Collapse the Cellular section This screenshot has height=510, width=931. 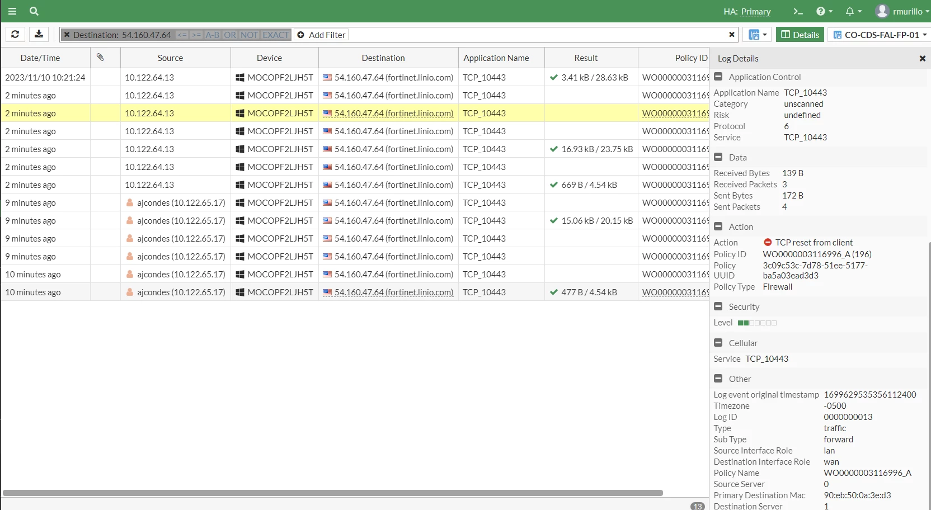(718, 343)
